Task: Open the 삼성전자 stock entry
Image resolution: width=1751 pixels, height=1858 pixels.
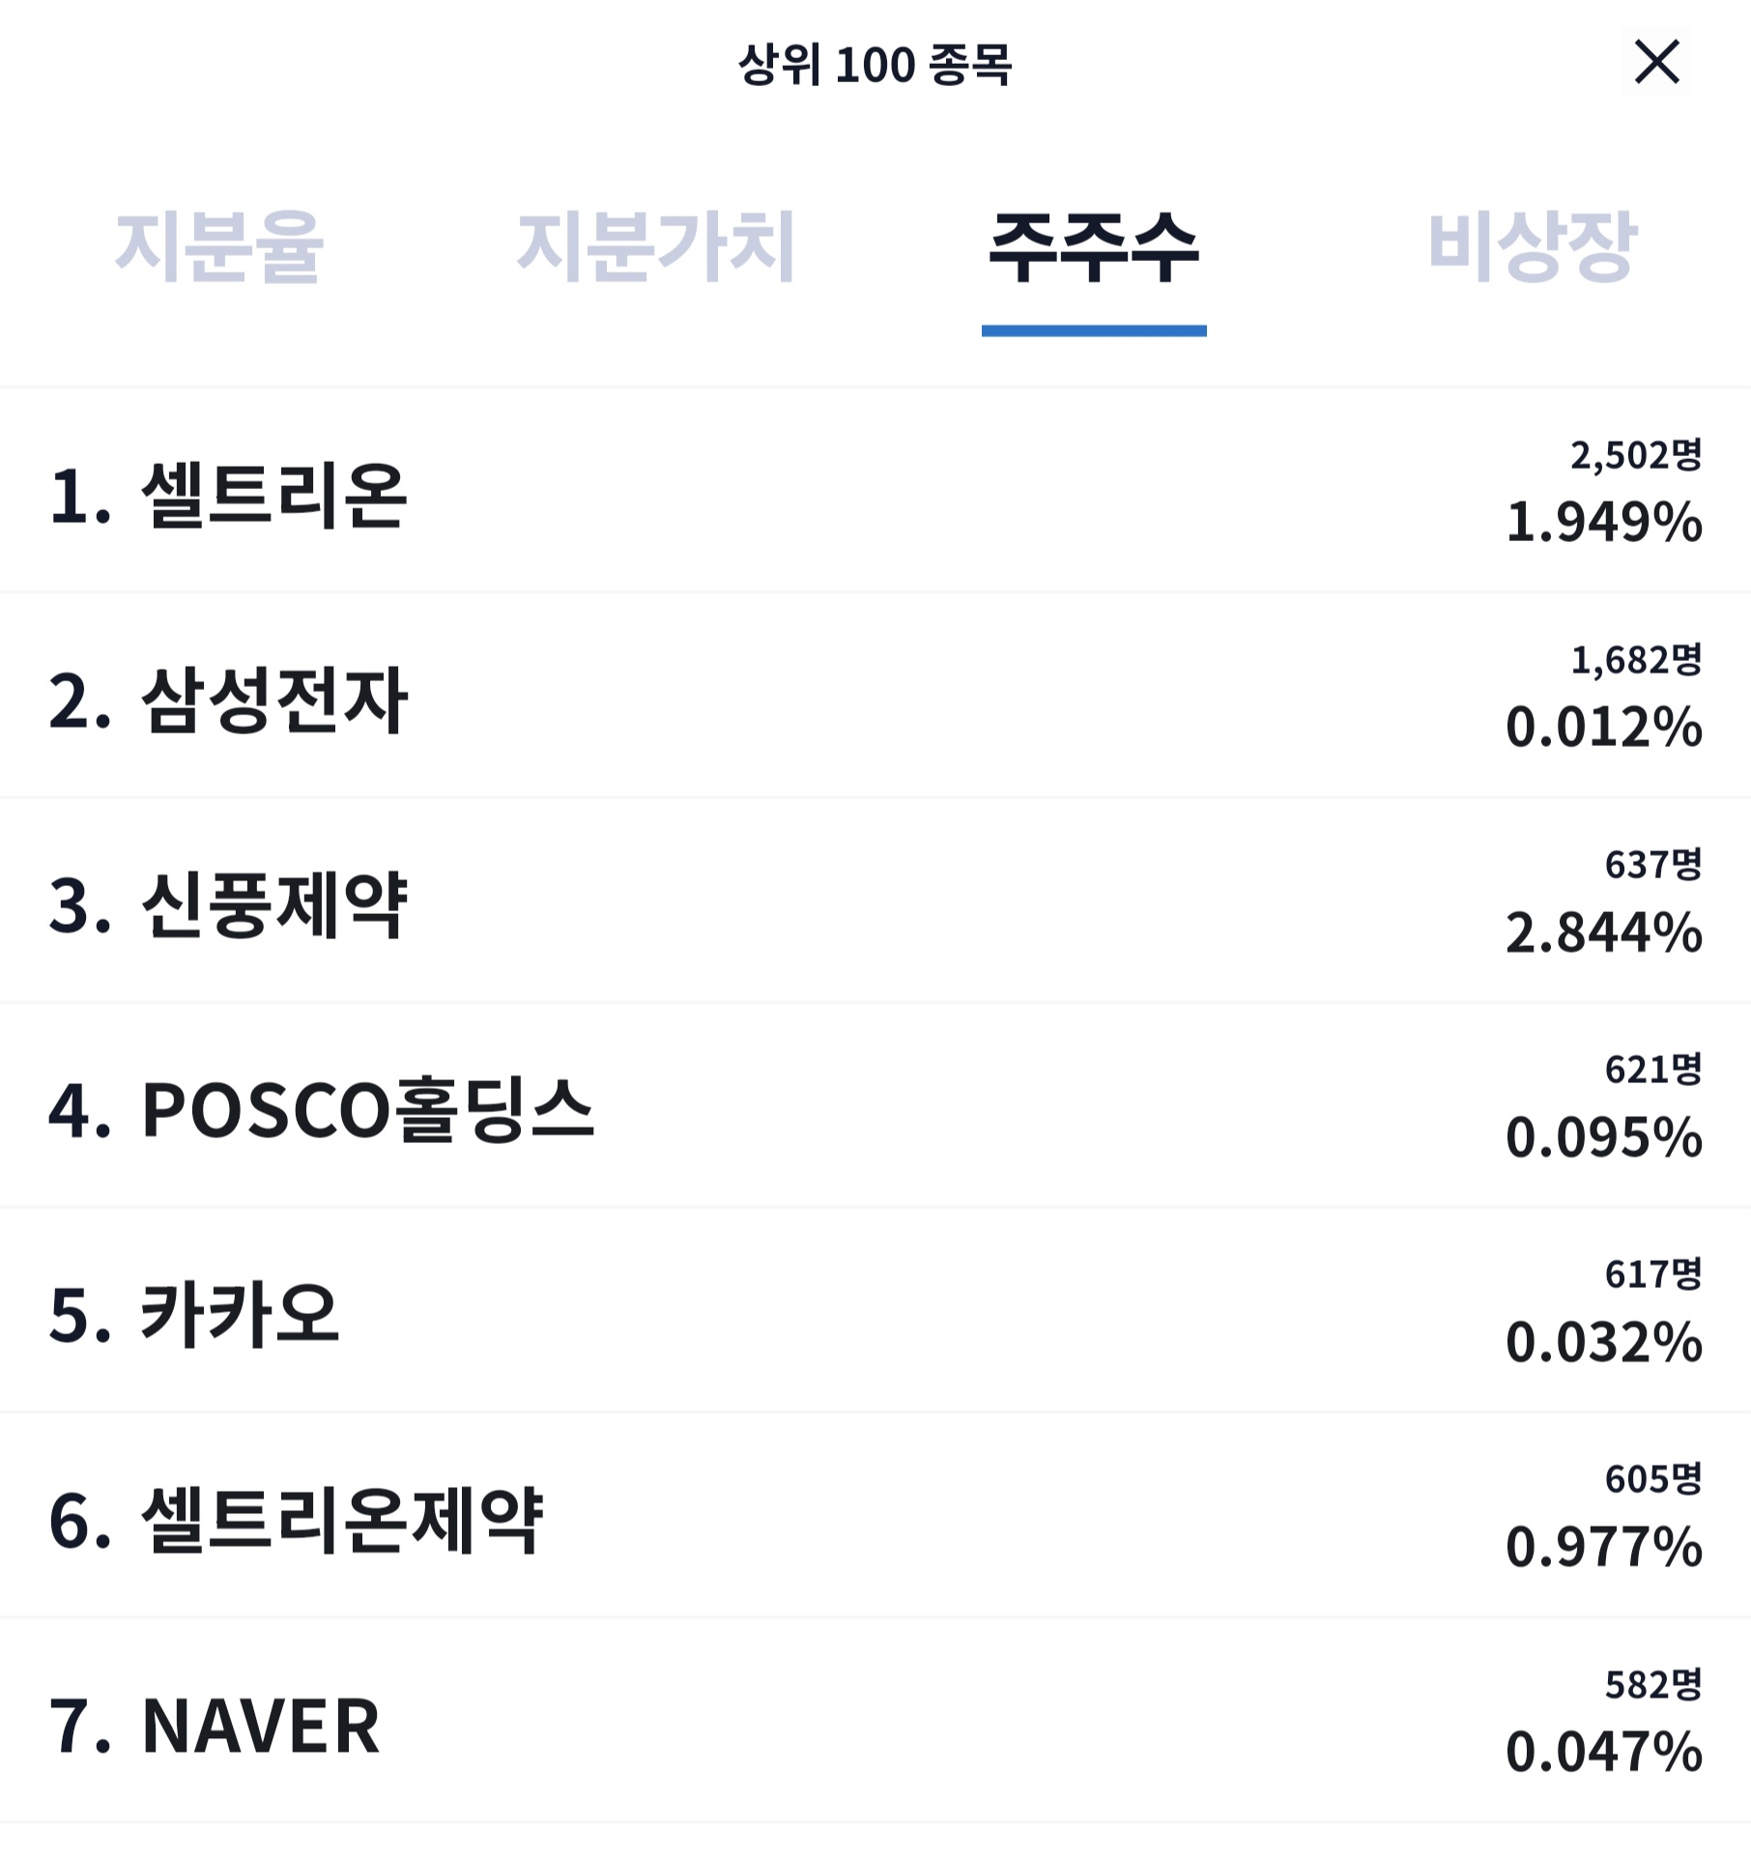Action: [x=875, y=696]
